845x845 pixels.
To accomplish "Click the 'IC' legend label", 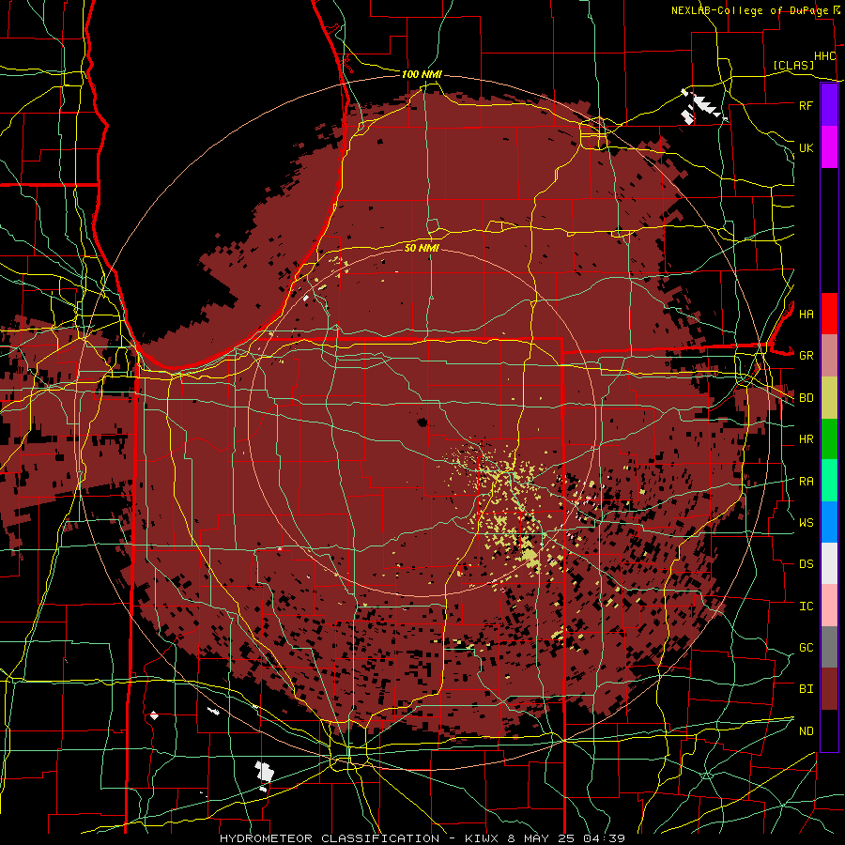I will point(807,607).
